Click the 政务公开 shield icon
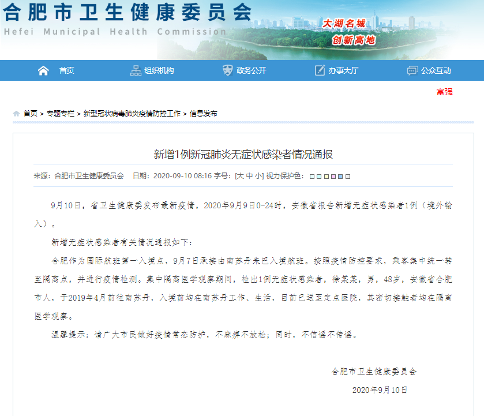 [x=227, y=70]
